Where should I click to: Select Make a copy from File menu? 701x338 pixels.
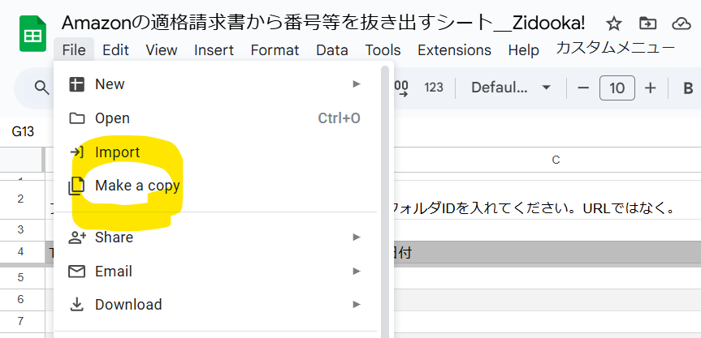137,186
